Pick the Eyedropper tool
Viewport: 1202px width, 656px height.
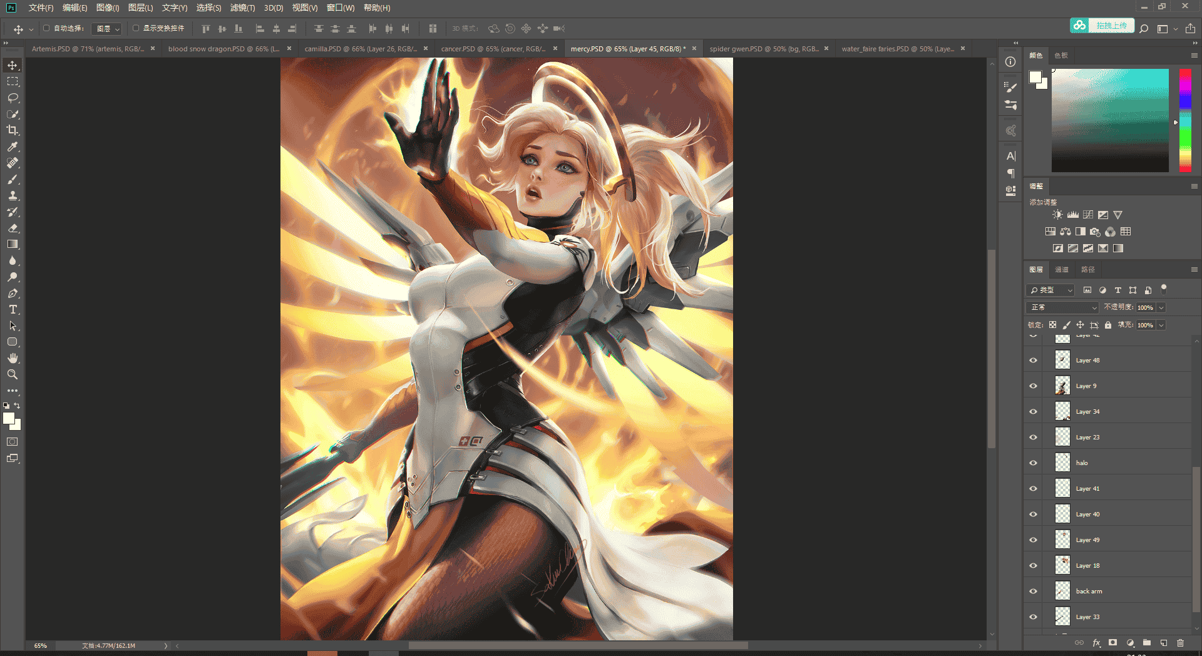(x=13, y=146)
